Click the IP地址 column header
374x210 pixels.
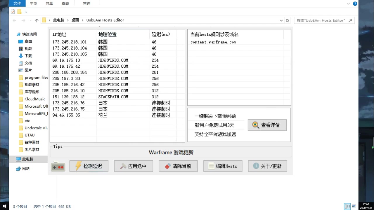73,34
